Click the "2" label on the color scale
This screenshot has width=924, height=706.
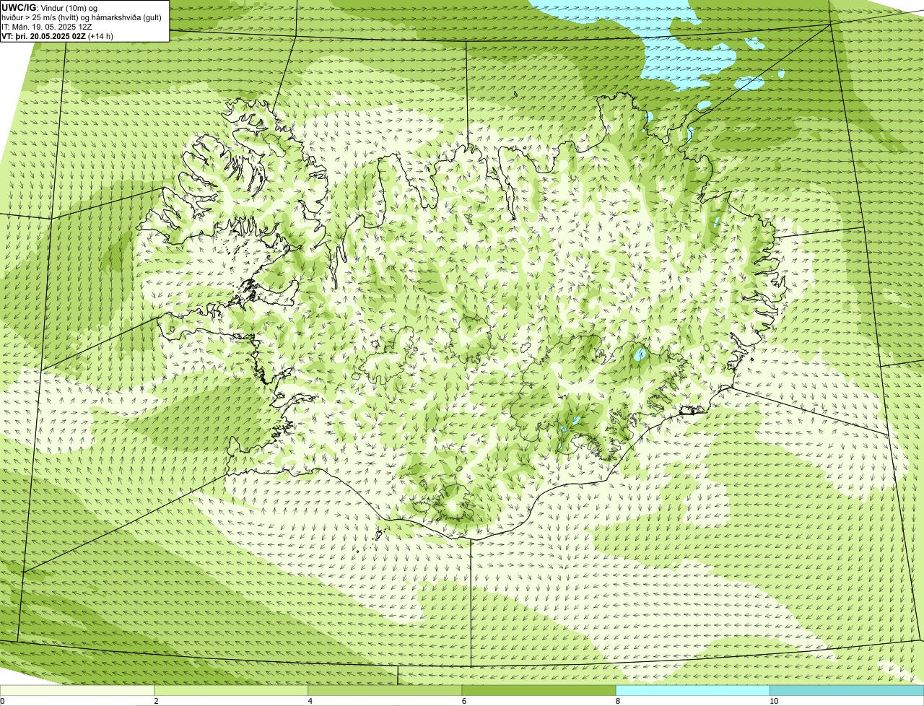156,701
